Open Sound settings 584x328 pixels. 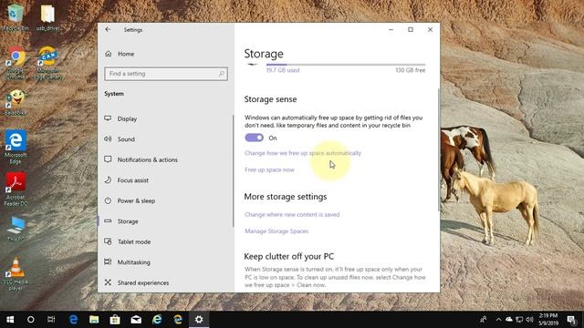[x=126, y=139]
